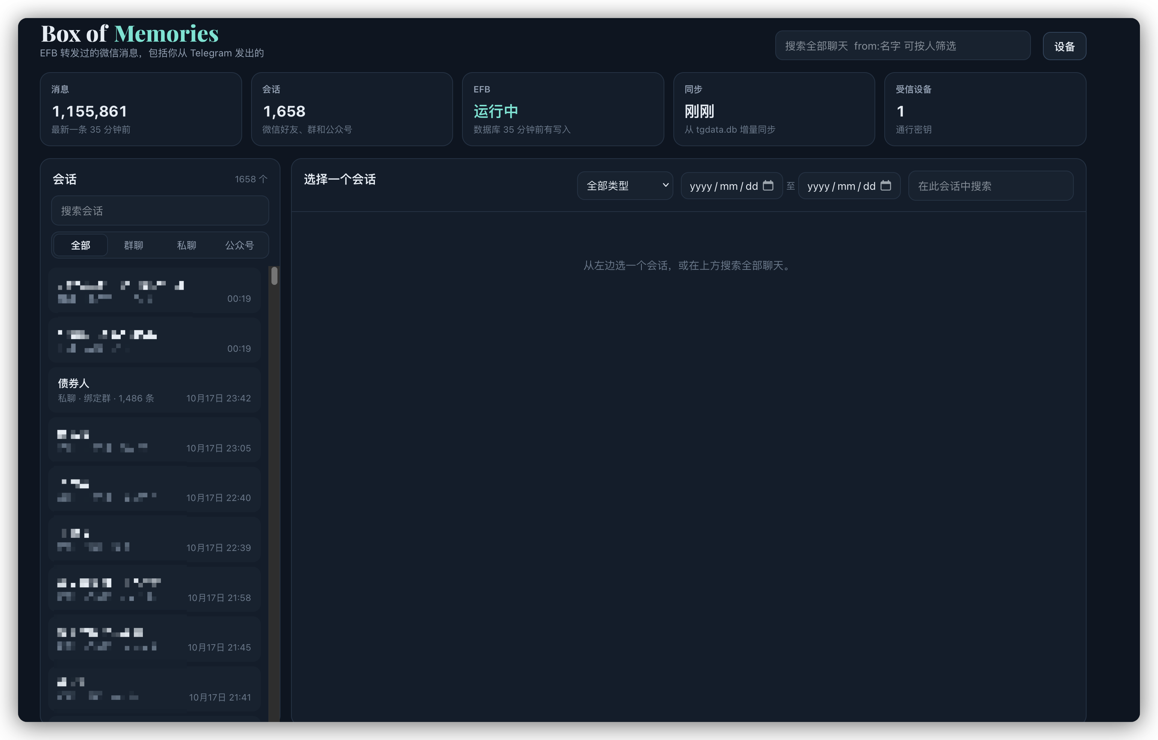
Task: Switch to the 群聊 filter tab
Action: coord(134,245)
